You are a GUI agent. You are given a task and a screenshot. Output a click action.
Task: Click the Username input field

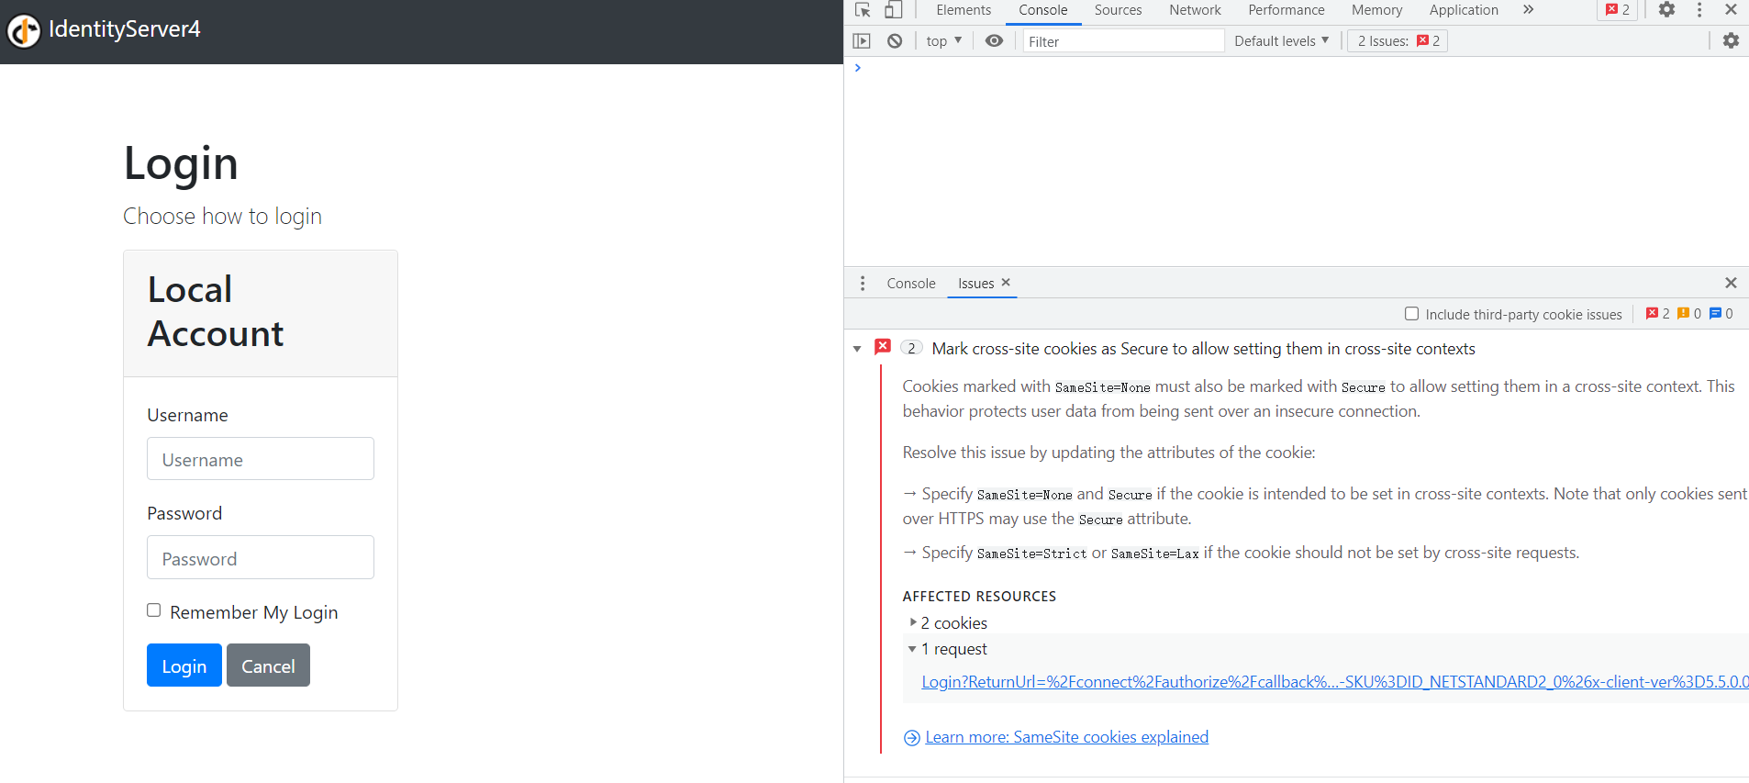point(261,459)
